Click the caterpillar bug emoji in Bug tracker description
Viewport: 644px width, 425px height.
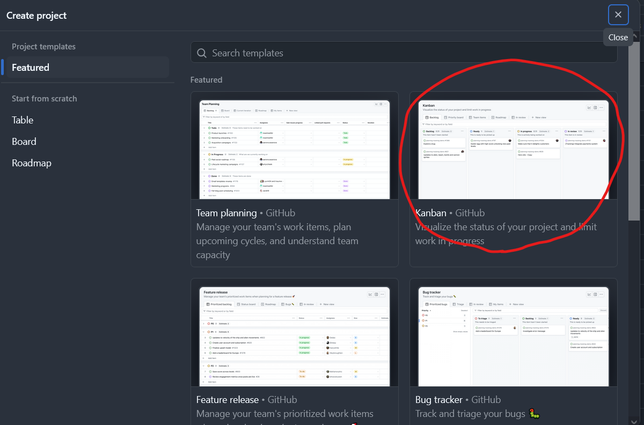point(533,414)
